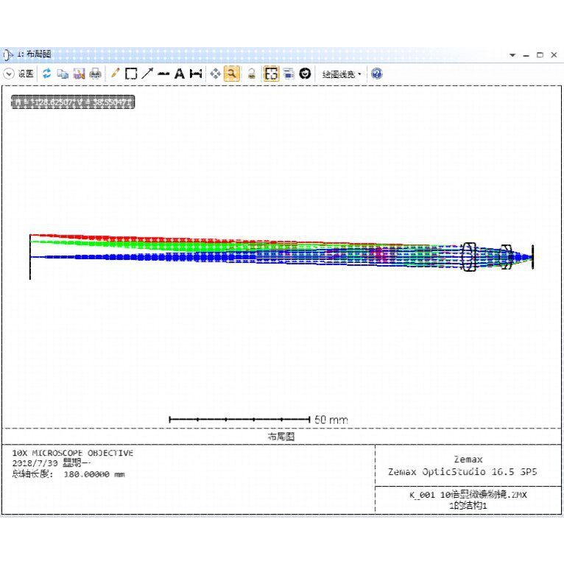Refresh the layout window with the update icon
Screen dimensions: 564x564
[x=47, y=74]
